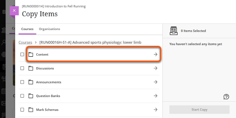
Task: Open the Mark Schemas row arrow
Action: tap(155, 110)
